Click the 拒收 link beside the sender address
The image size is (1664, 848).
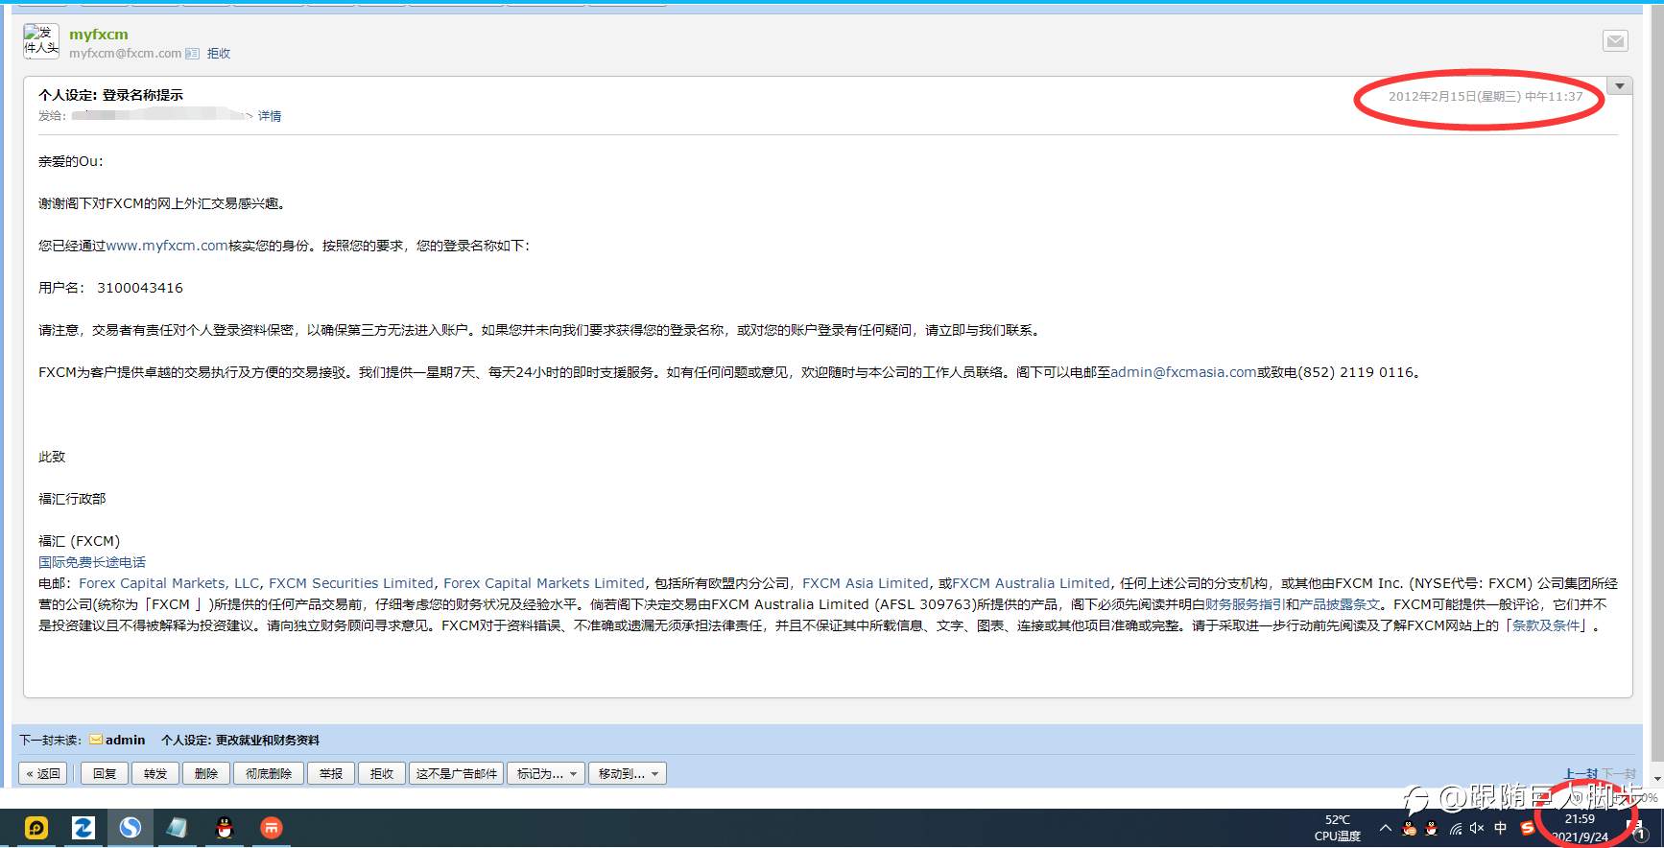[219, 54]
